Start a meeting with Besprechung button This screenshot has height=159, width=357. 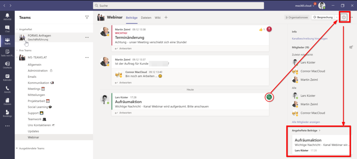pyautogui.click(x=323, y=17)
